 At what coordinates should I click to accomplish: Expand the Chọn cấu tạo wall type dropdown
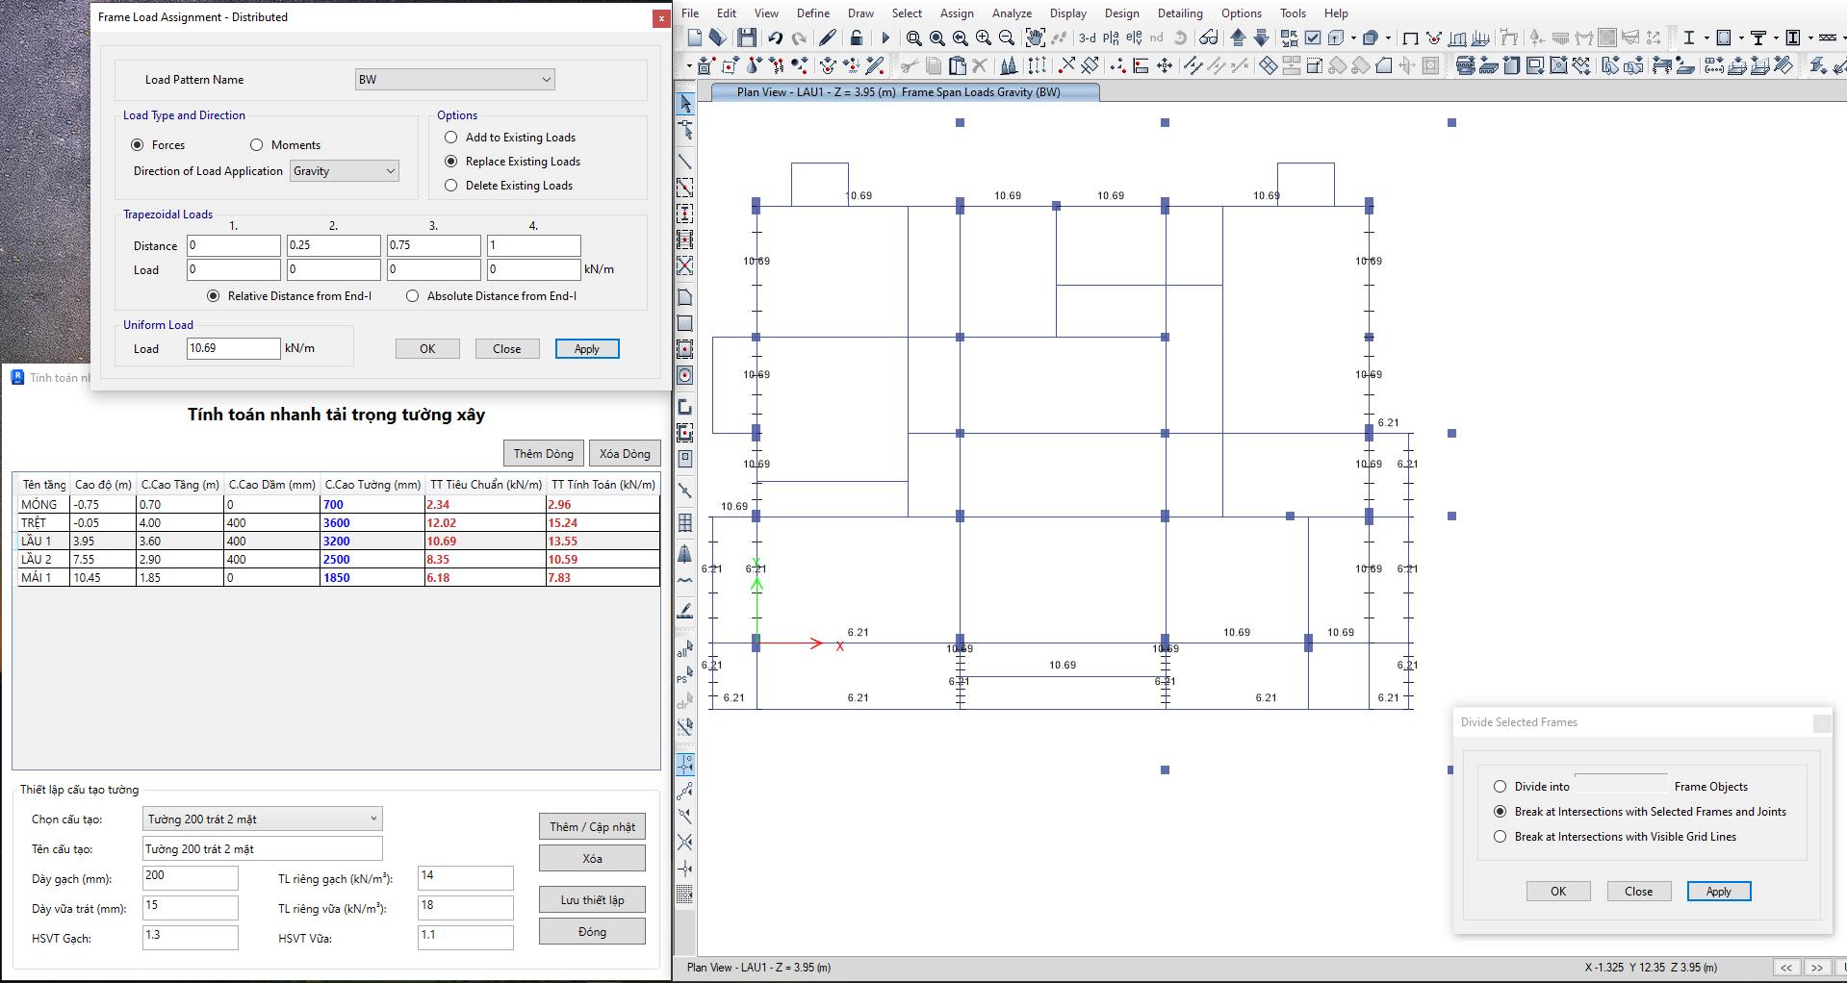pos(263,819)
